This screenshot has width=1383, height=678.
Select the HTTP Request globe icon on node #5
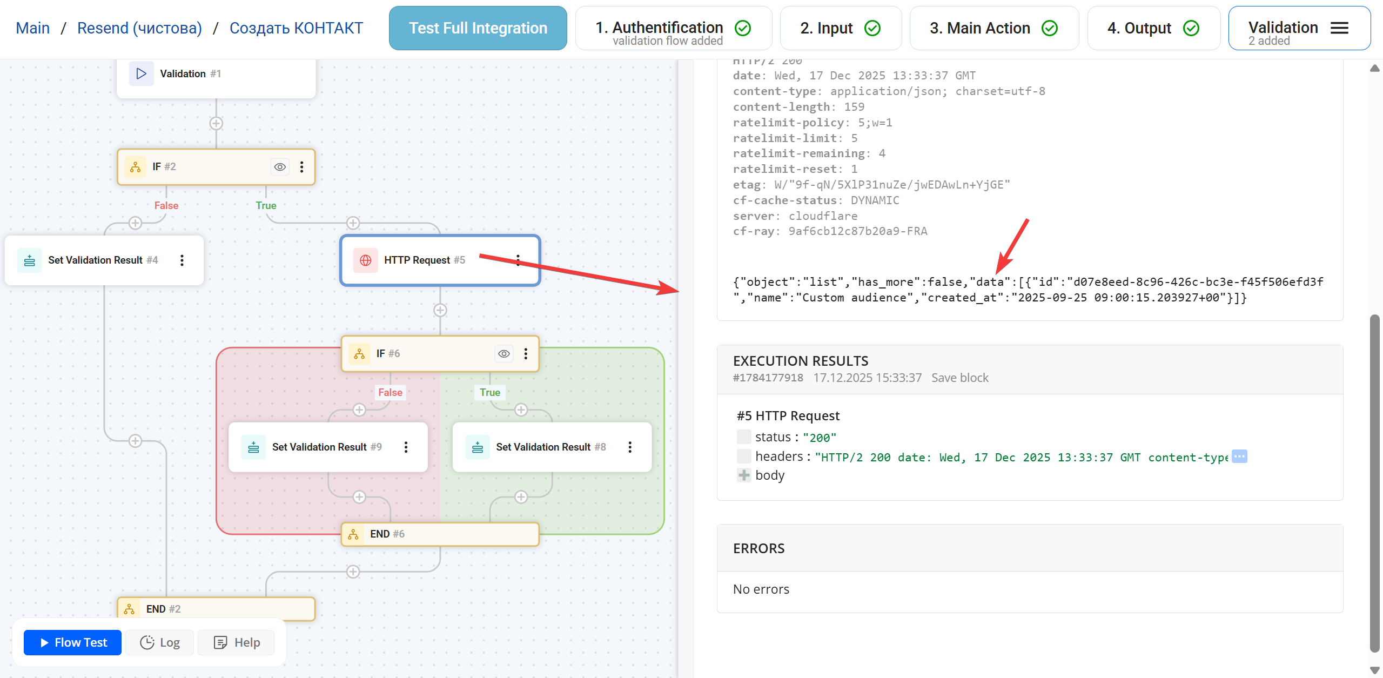pyautogui.click(x=366, y=260)
